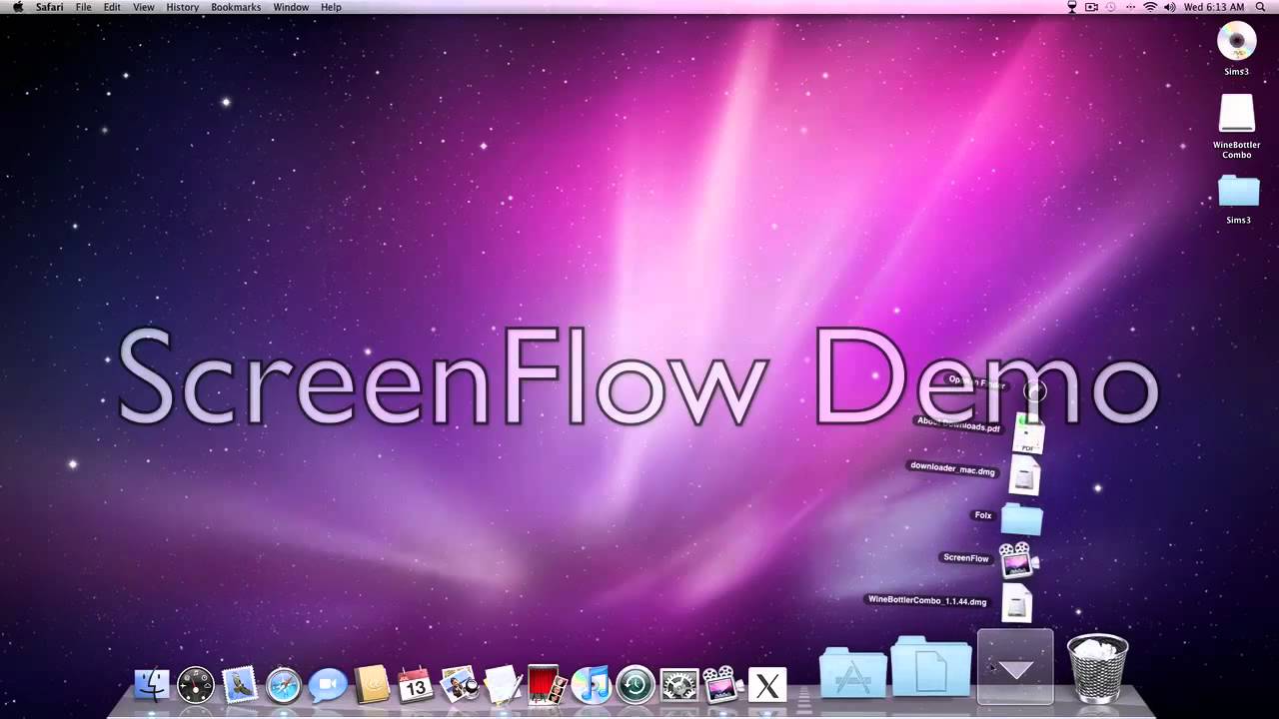This screenshot has height=719, width=1279.
Task: Open About Downloads.pdf from the stack
Action: pyautogui.click(x=1029, y=435)
